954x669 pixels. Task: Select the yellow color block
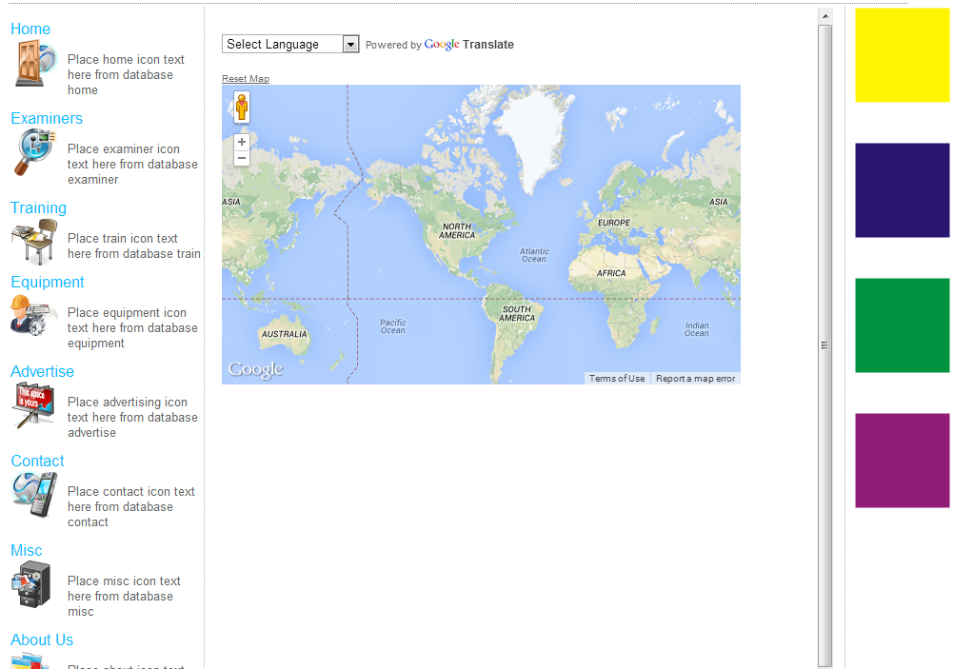tap(903, 55)
